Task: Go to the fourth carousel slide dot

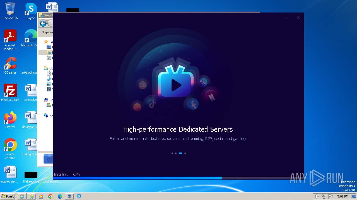Action: (185, 153)
